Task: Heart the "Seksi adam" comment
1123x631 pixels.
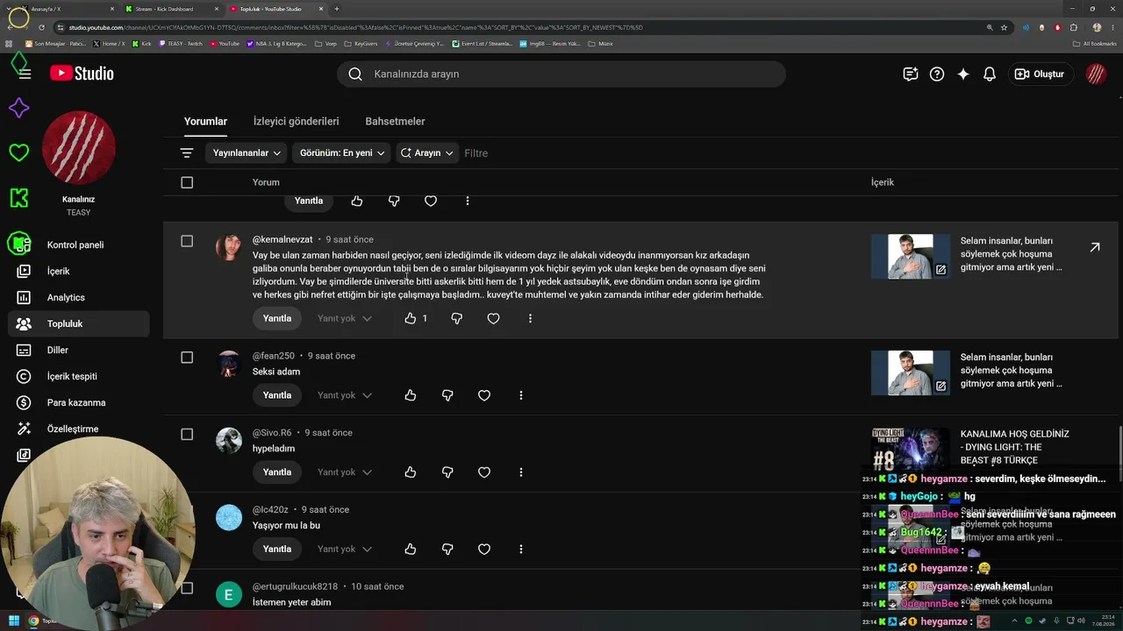Action: [x=484, y=396]
